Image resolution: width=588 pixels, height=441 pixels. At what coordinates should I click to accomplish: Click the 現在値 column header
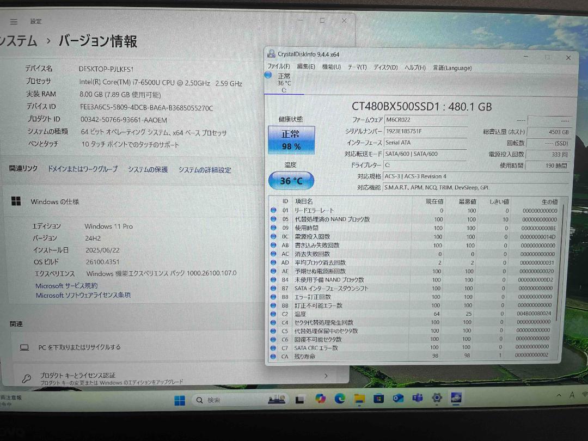[434, 201]
